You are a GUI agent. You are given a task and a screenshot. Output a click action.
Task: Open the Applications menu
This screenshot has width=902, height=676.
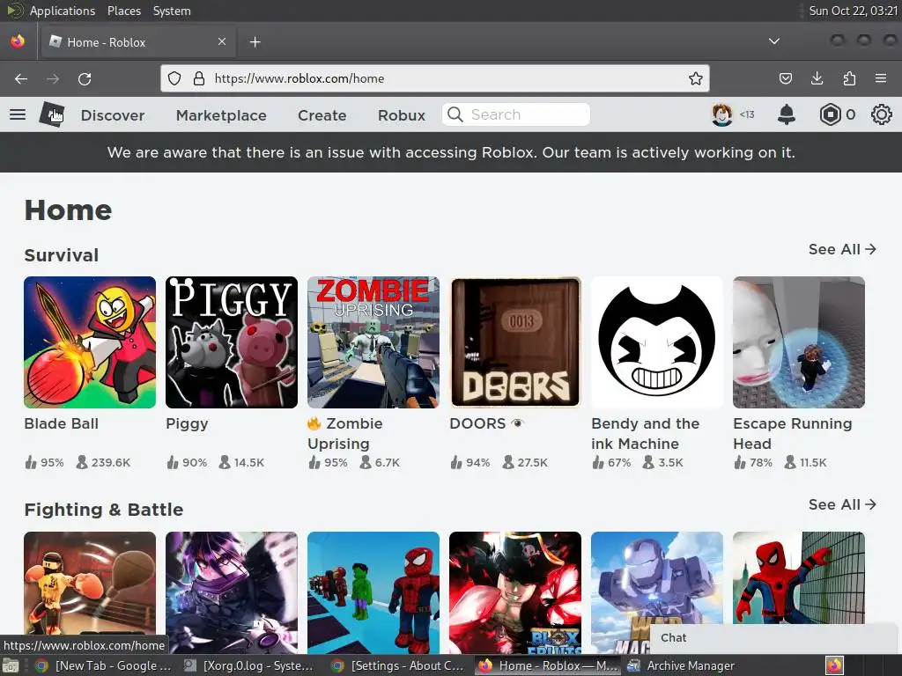click(x=63, y=11)
